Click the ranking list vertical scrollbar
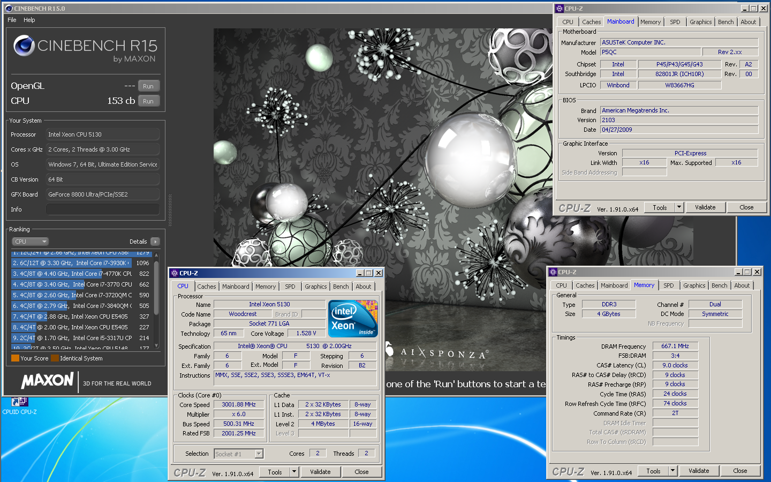Screen dimensions: 771x482 click(156, 300)
